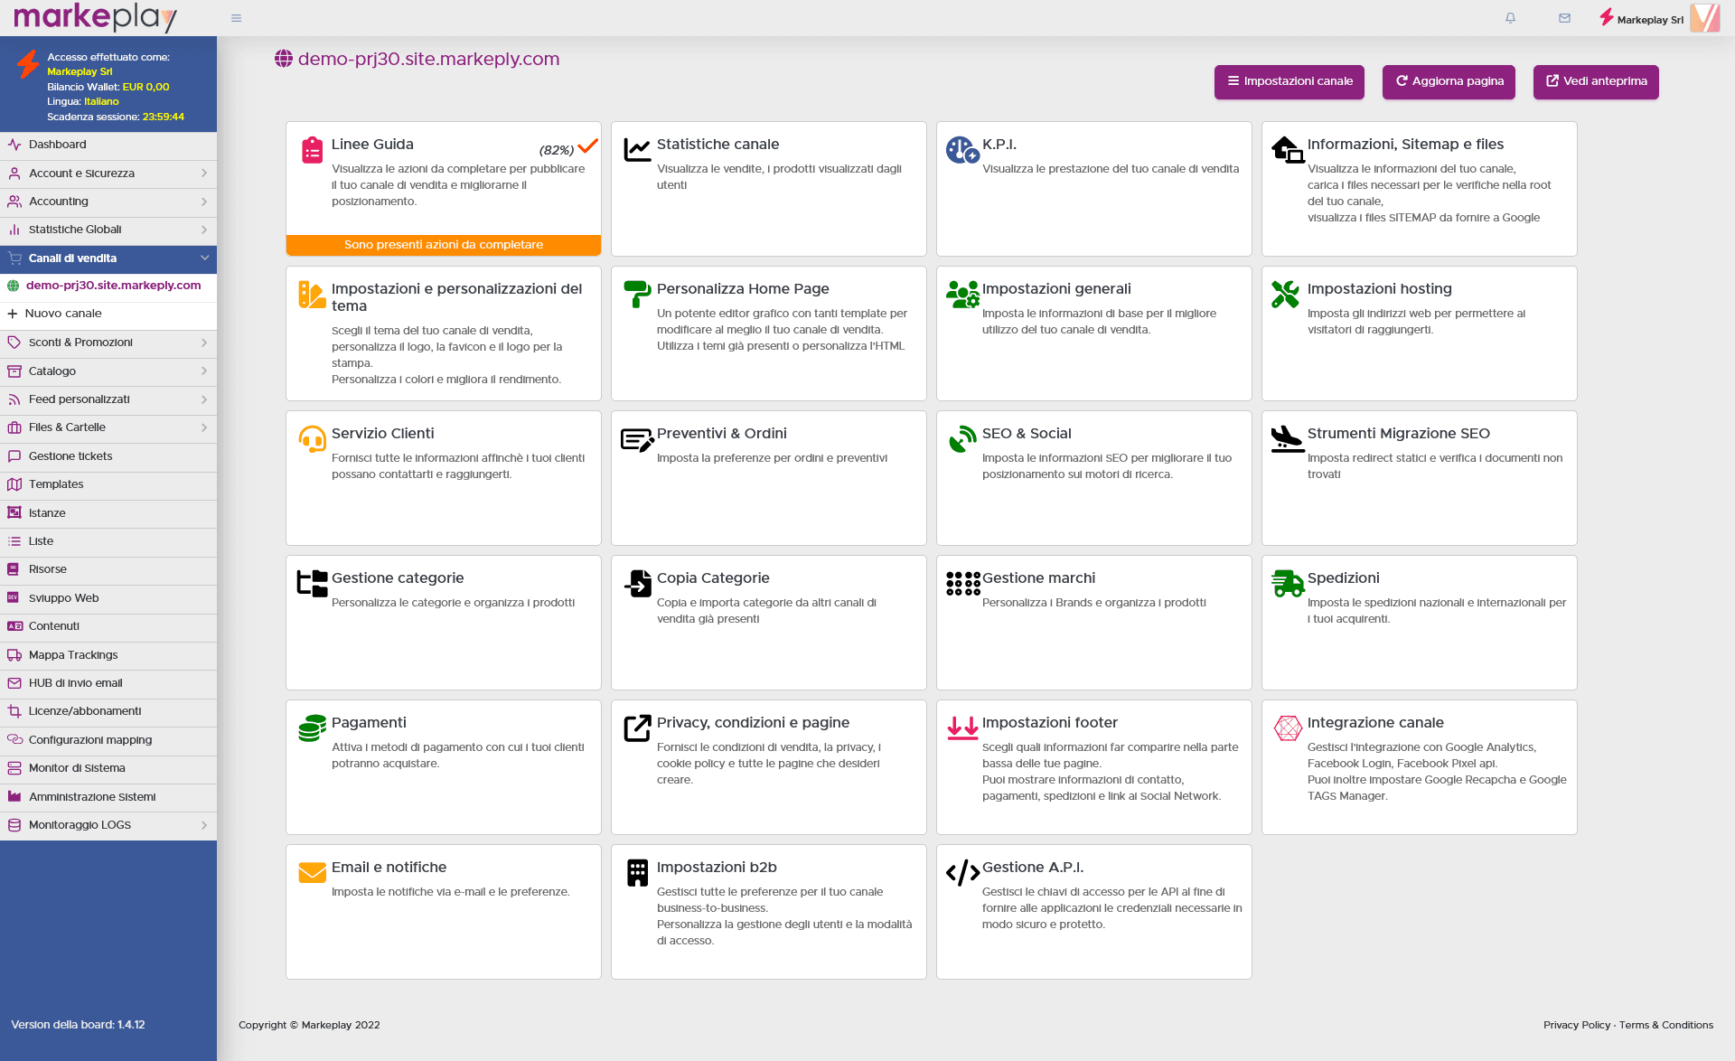The image size is (1735, 1061).
Task: Open Dashboard from the sidebar
Action: click(58, 145)
